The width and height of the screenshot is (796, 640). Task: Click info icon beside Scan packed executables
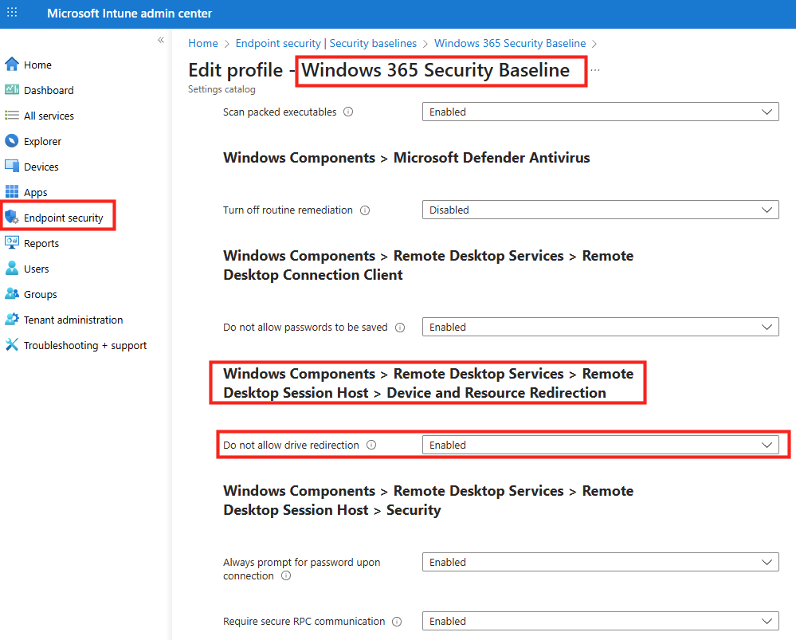point(348,112)
